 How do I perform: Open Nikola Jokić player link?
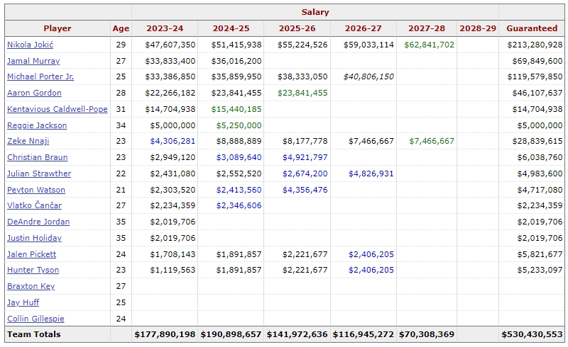(x=30, y=45)
